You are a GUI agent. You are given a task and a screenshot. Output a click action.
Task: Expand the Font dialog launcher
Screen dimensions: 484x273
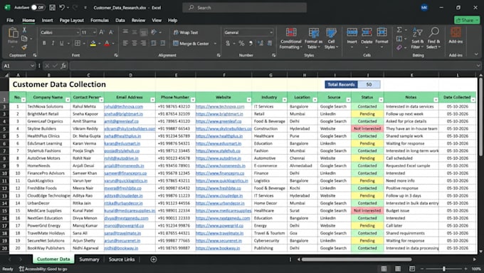coord(116,56)
